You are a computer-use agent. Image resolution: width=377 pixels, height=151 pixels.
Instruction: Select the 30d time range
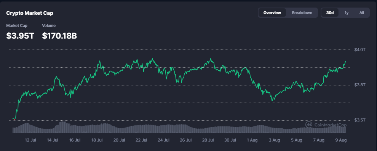[330, 12]
